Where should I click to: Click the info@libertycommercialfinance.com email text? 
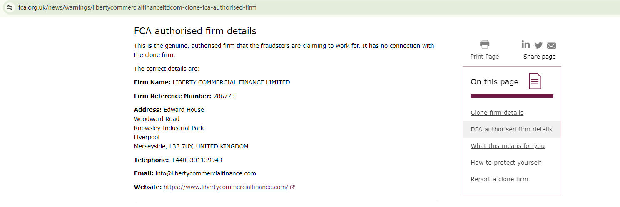pos(206,173)
